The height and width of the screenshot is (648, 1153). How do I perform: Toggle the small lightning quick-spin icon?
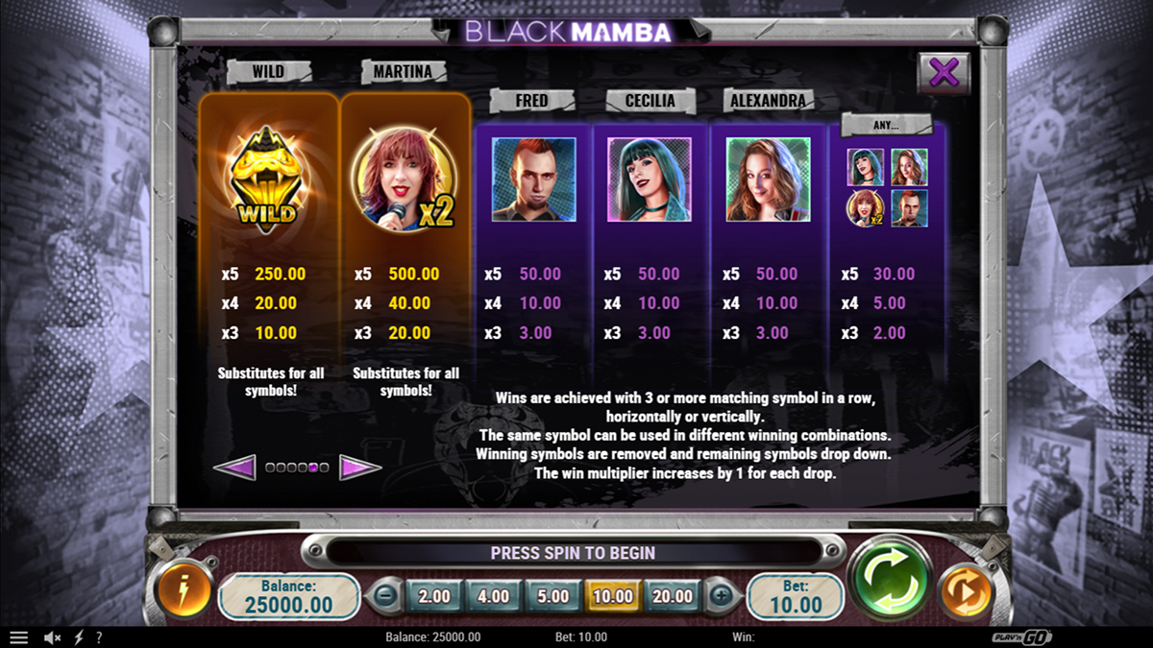(x=80, y=637)
